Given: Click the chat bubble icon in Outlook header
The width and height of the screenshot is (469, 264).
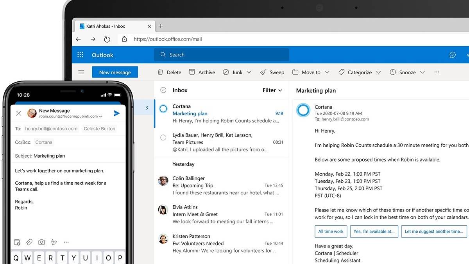Looking at the screenshot, I should (x=453, y=55).
